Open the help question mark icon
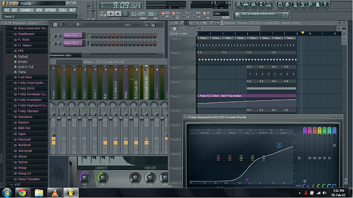The image size is (353, 198). [x=325, y=4]
